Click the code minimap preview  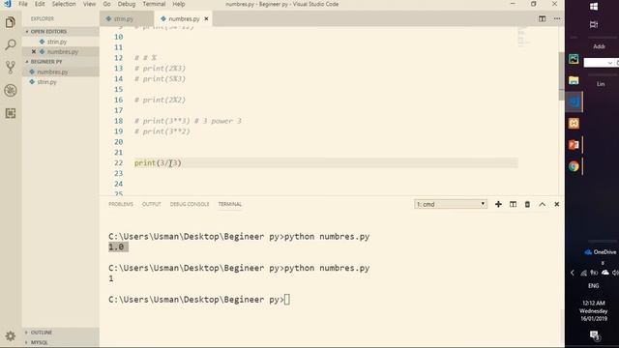(x=522, y=37)
